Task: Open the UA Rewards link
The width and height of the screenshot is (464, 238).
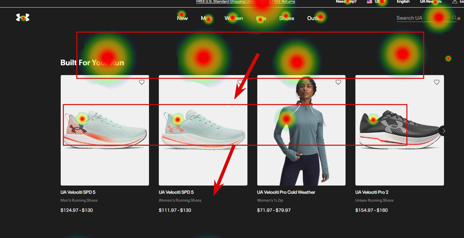Action: pyautogui.click(x=431, y=2)
